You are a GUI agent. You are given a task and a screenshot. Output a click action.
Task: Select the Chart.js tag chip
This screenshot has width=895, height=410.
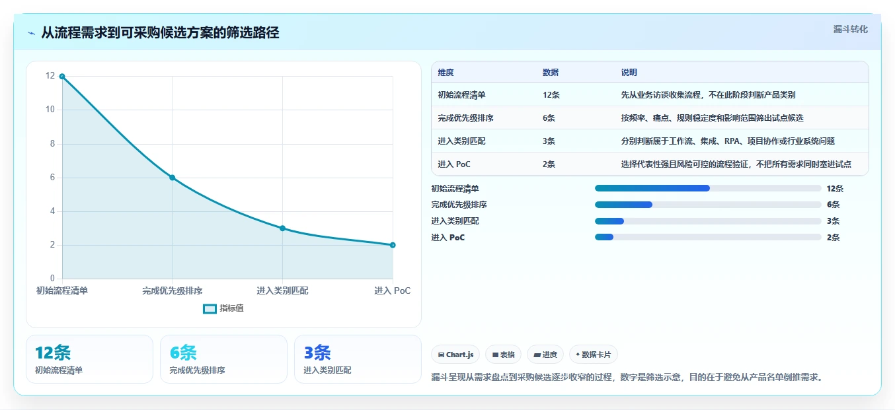click(x=455, y=355)
